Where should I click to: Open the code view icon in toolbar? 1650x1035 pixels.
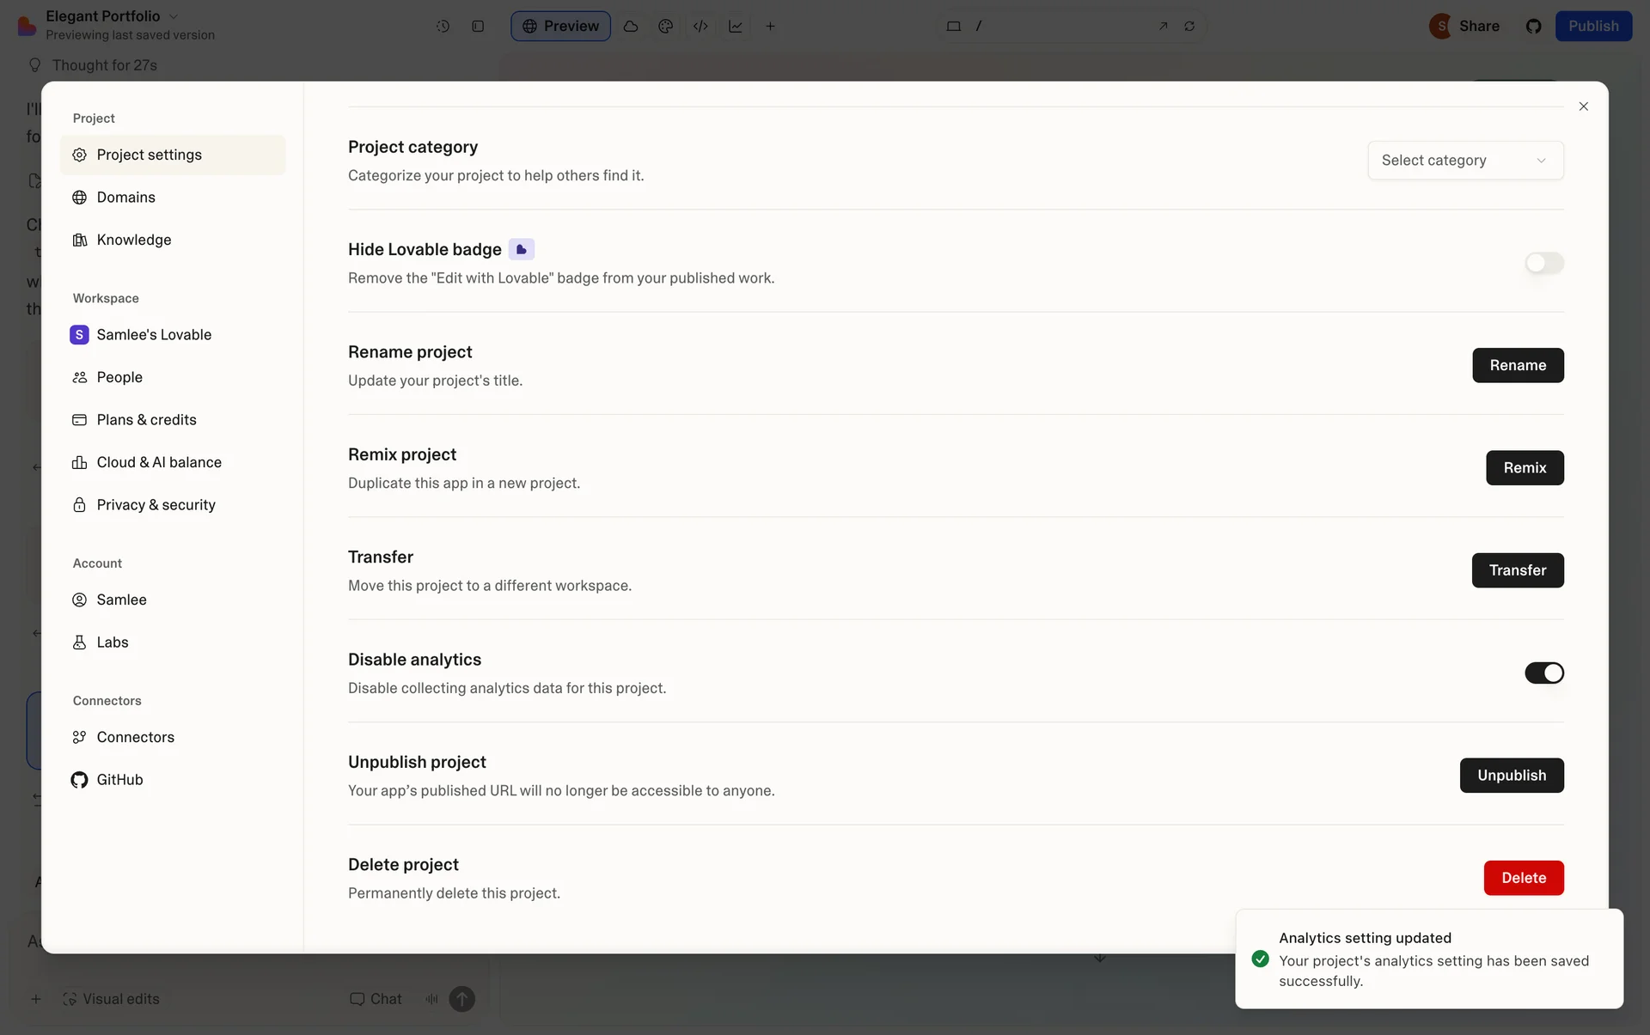[x=700, y=26]
